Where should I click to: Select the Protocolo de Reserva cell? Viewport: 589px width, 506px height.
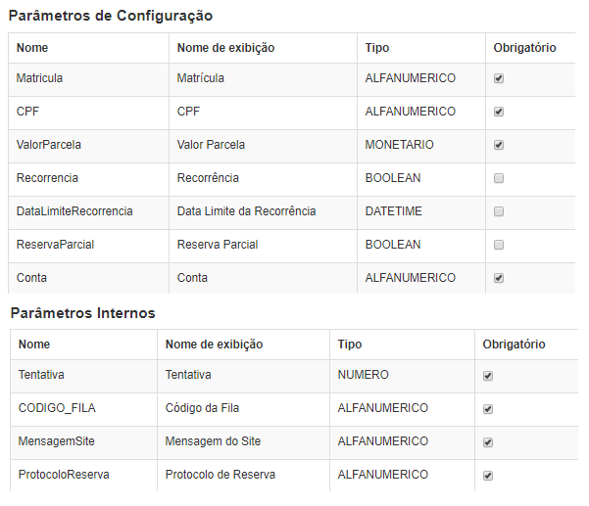click(243, 475)
